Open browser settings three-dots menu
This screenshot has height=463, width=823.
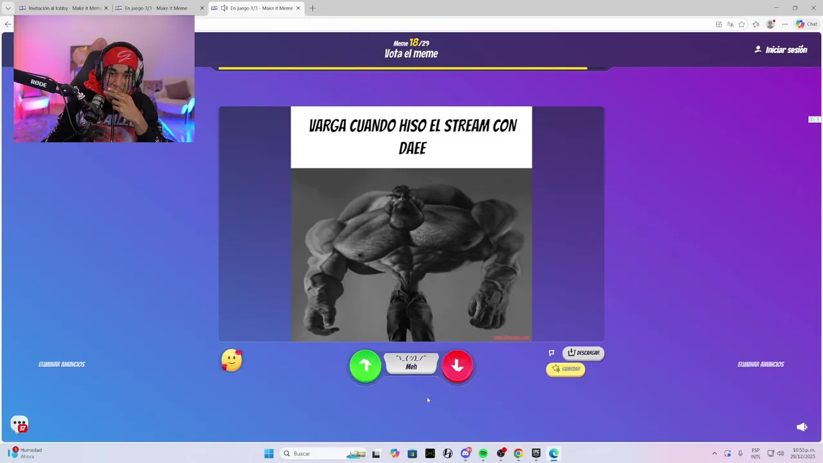(784, 24)
